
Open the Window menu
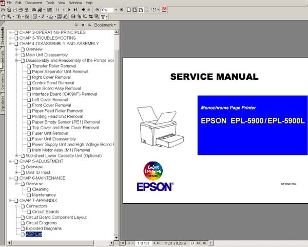click(75, 3)
